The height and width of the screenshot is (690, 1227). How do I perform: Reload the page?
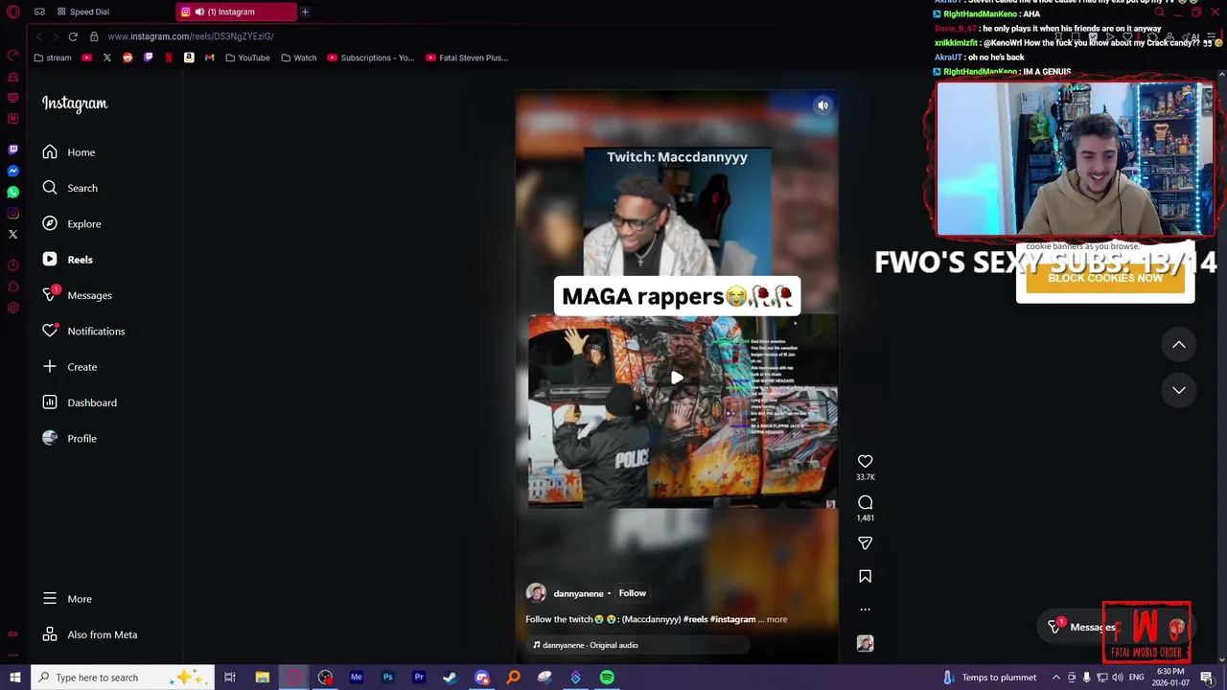click(x=73, y=36)
